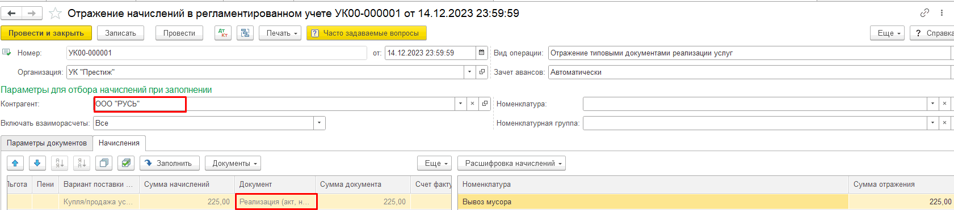Screen dimensions: 954x210
Task: Select the 225,00 Сумма отражения cell
Action: 901,202
